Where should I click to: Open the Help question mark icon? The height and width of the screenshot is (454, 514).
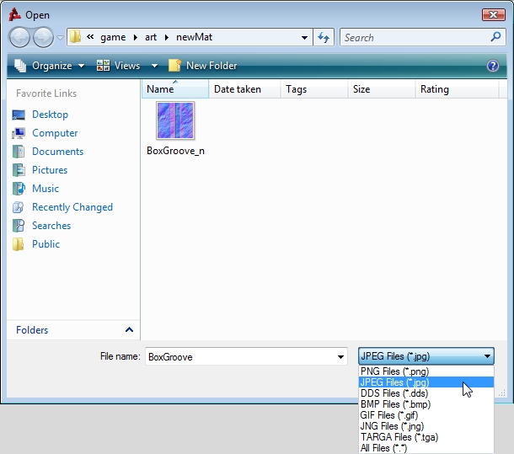[493, 66]
